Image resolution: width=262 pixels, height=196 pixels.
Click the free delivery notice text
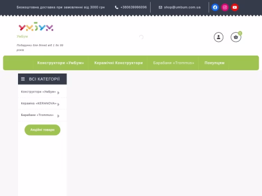[61, 7]
